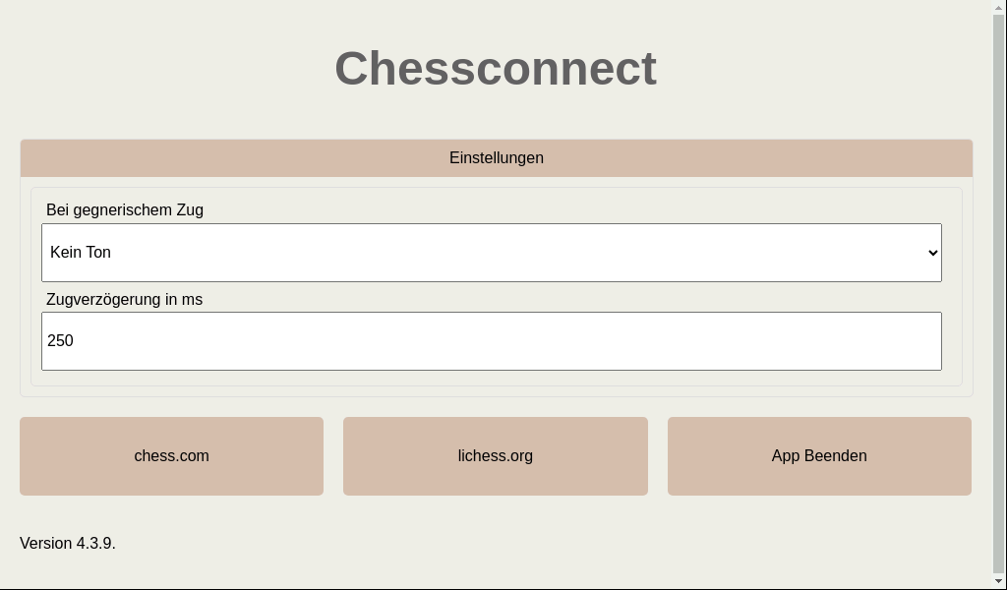
Task: Focus the Zugverzögerung input field
Action: [x=491, y=341]
